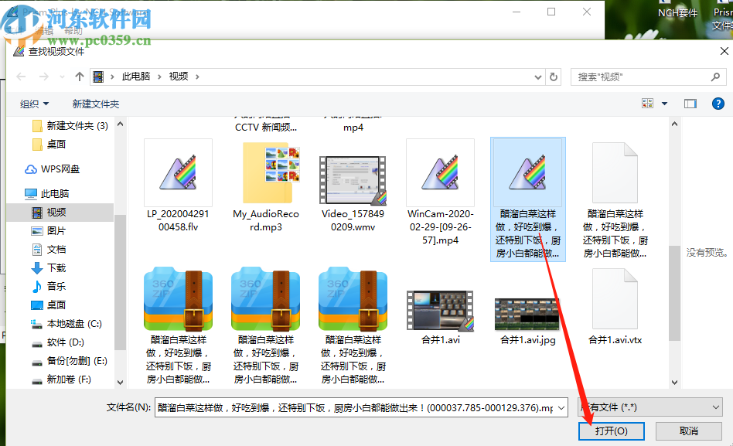Click the Back navigation arrow
Image resolution: width=733 pixels, height=446 pixels.
[x=20, y=77]
